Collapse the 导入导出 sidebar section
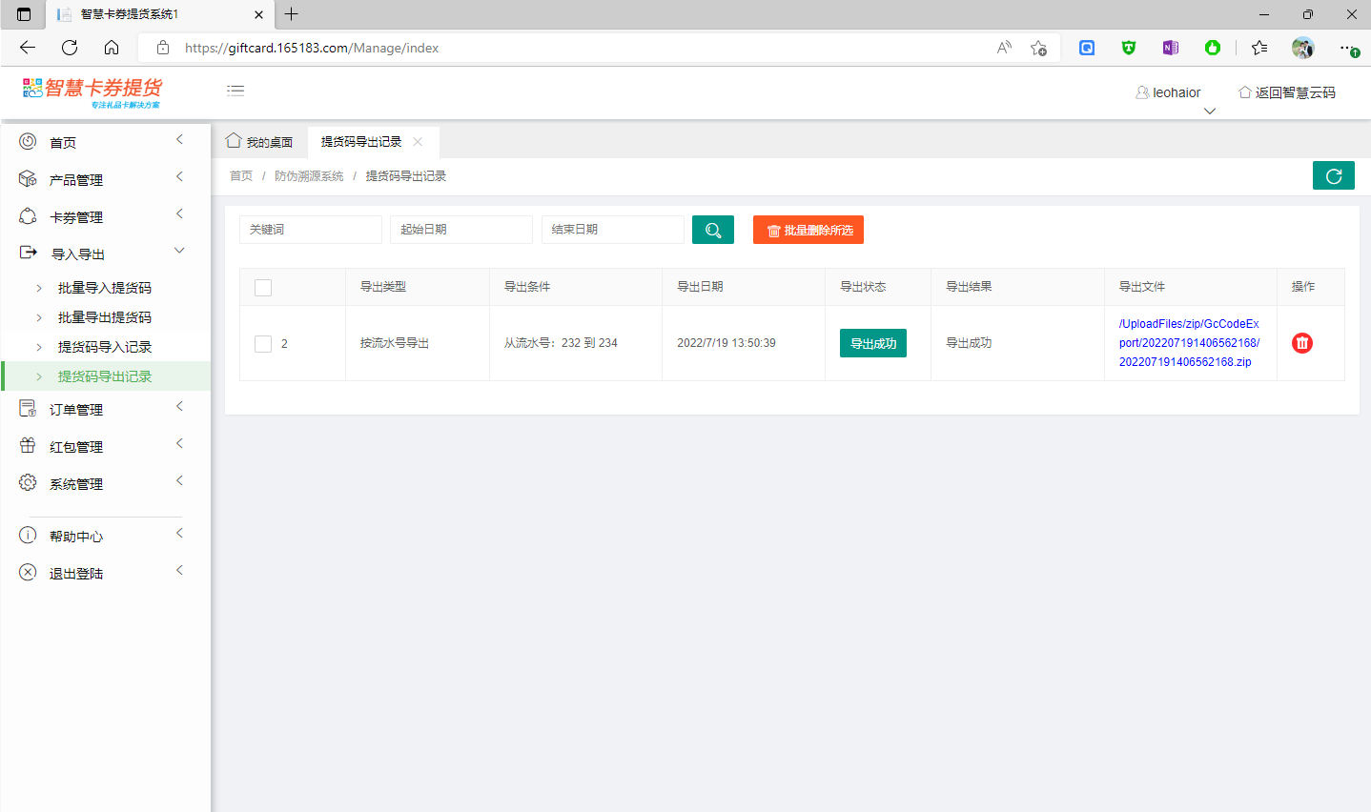Image resolution: width=1371 pixels, height=812 pixels. click(x=78, y=254)
